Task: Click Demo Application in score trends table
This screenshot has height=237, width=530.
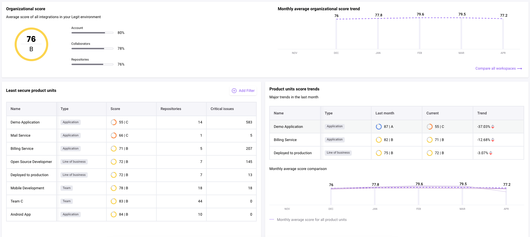Action: pos(288,127)
